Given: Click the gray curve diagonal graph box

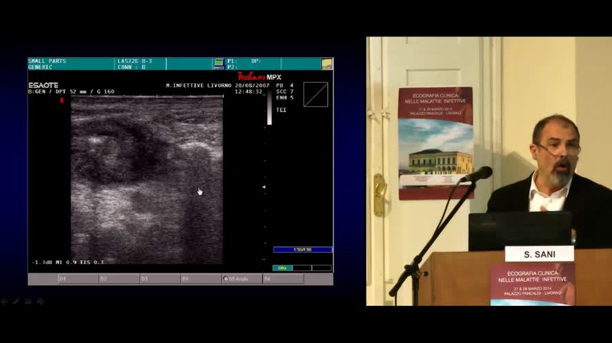Looking at the screenshot, I should (x=316, y=94).
